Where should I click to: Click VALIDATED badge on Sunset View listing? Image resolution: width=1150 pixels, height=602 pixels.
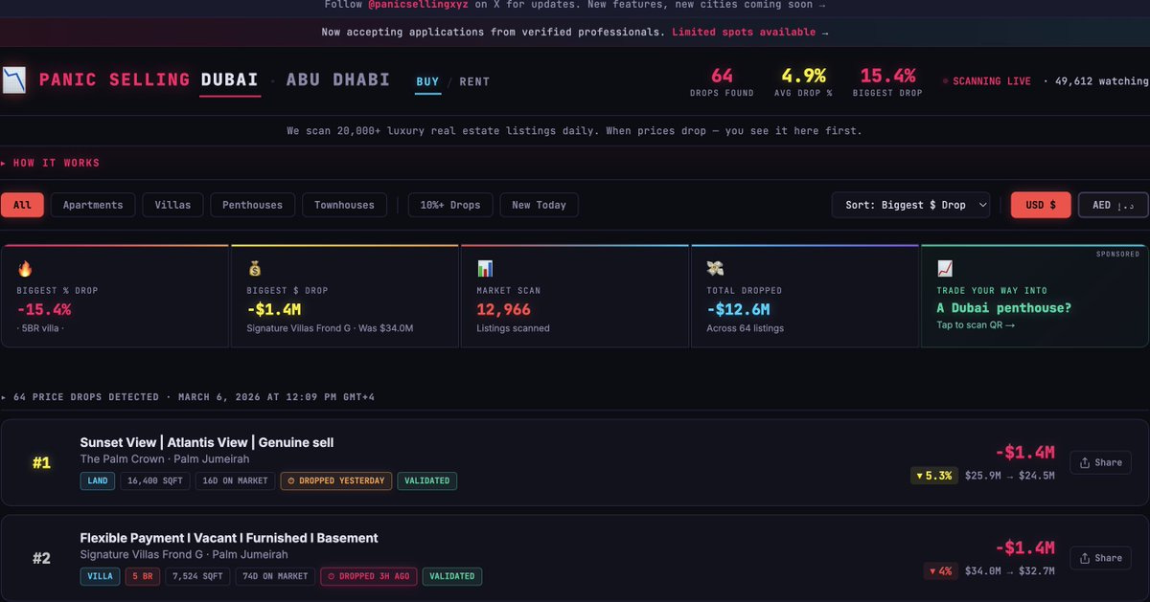(x=427, y=480)
